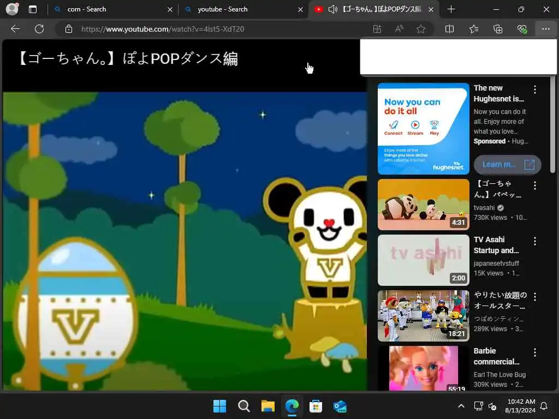Open tvasahi channel name
The height and width of the screenshot is (419, 559).
point(484,208)
